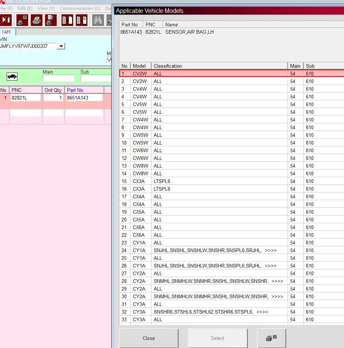
Task: Switch to the CAPS tab
Action: pyautogui.click(x=7, y=32)
